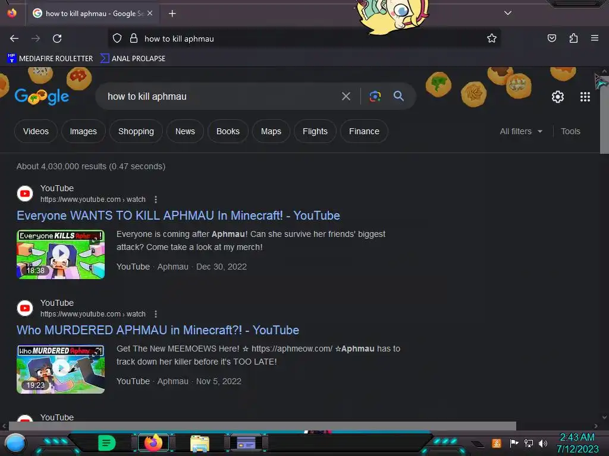The image size is (609, 456).
Task: Open the Firefox hamburger menu
Action: click(x=594, y=38)
